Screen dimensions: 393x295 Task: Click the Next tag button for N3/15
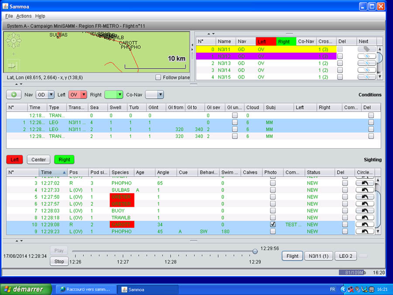(x=367, y=77)
